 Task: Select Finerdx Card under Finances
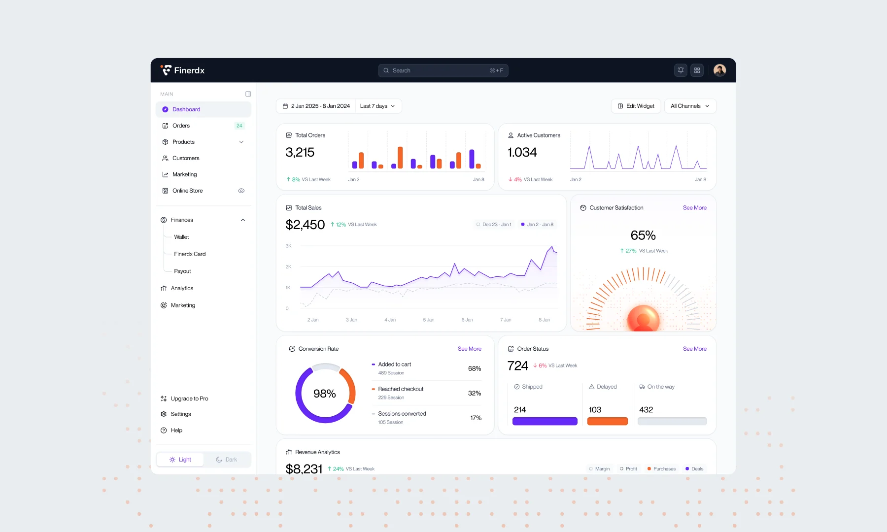(190, 254)
